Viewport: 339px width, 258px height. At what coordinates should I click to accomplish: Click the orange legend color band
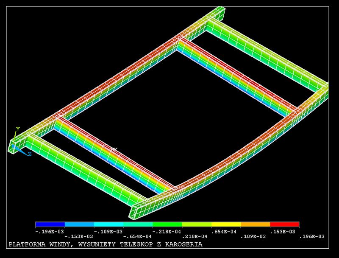click(256, 224)
